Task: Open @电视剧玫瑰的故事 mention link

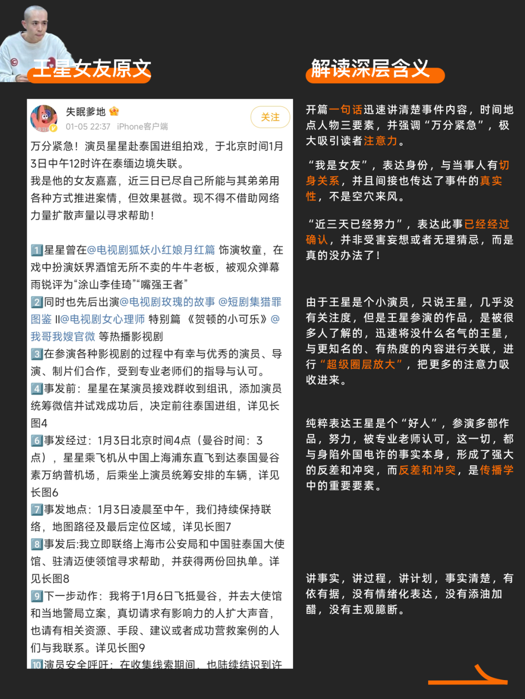Action: [x=167, y=302]
